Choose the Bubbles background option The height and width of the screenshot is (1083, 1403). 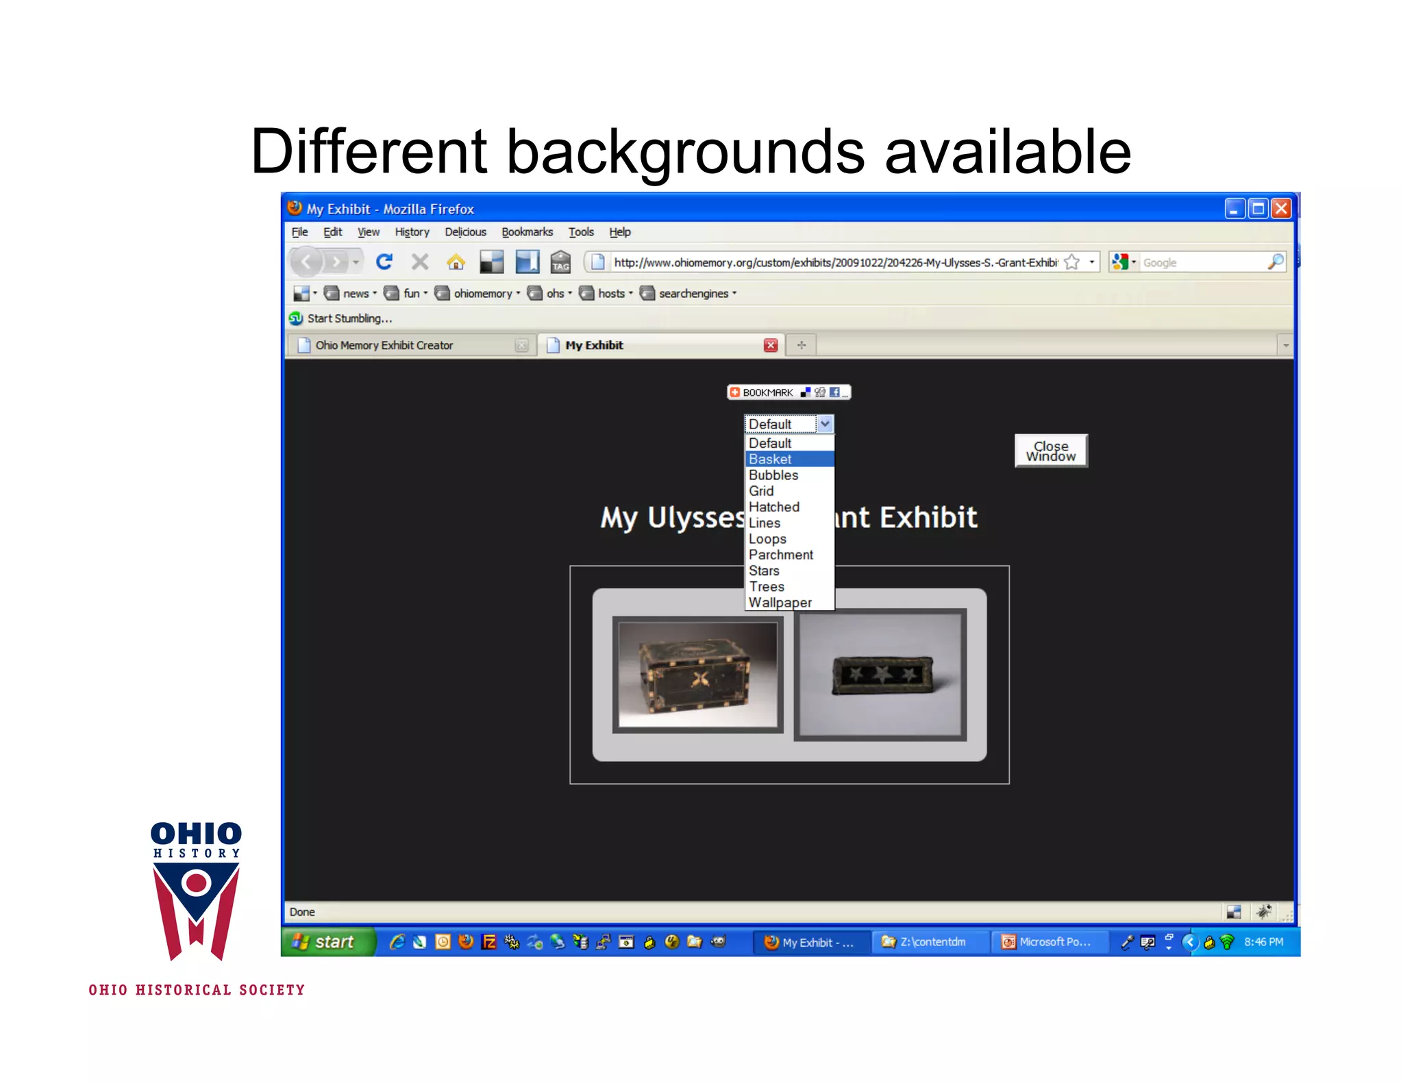click(789, 475)
